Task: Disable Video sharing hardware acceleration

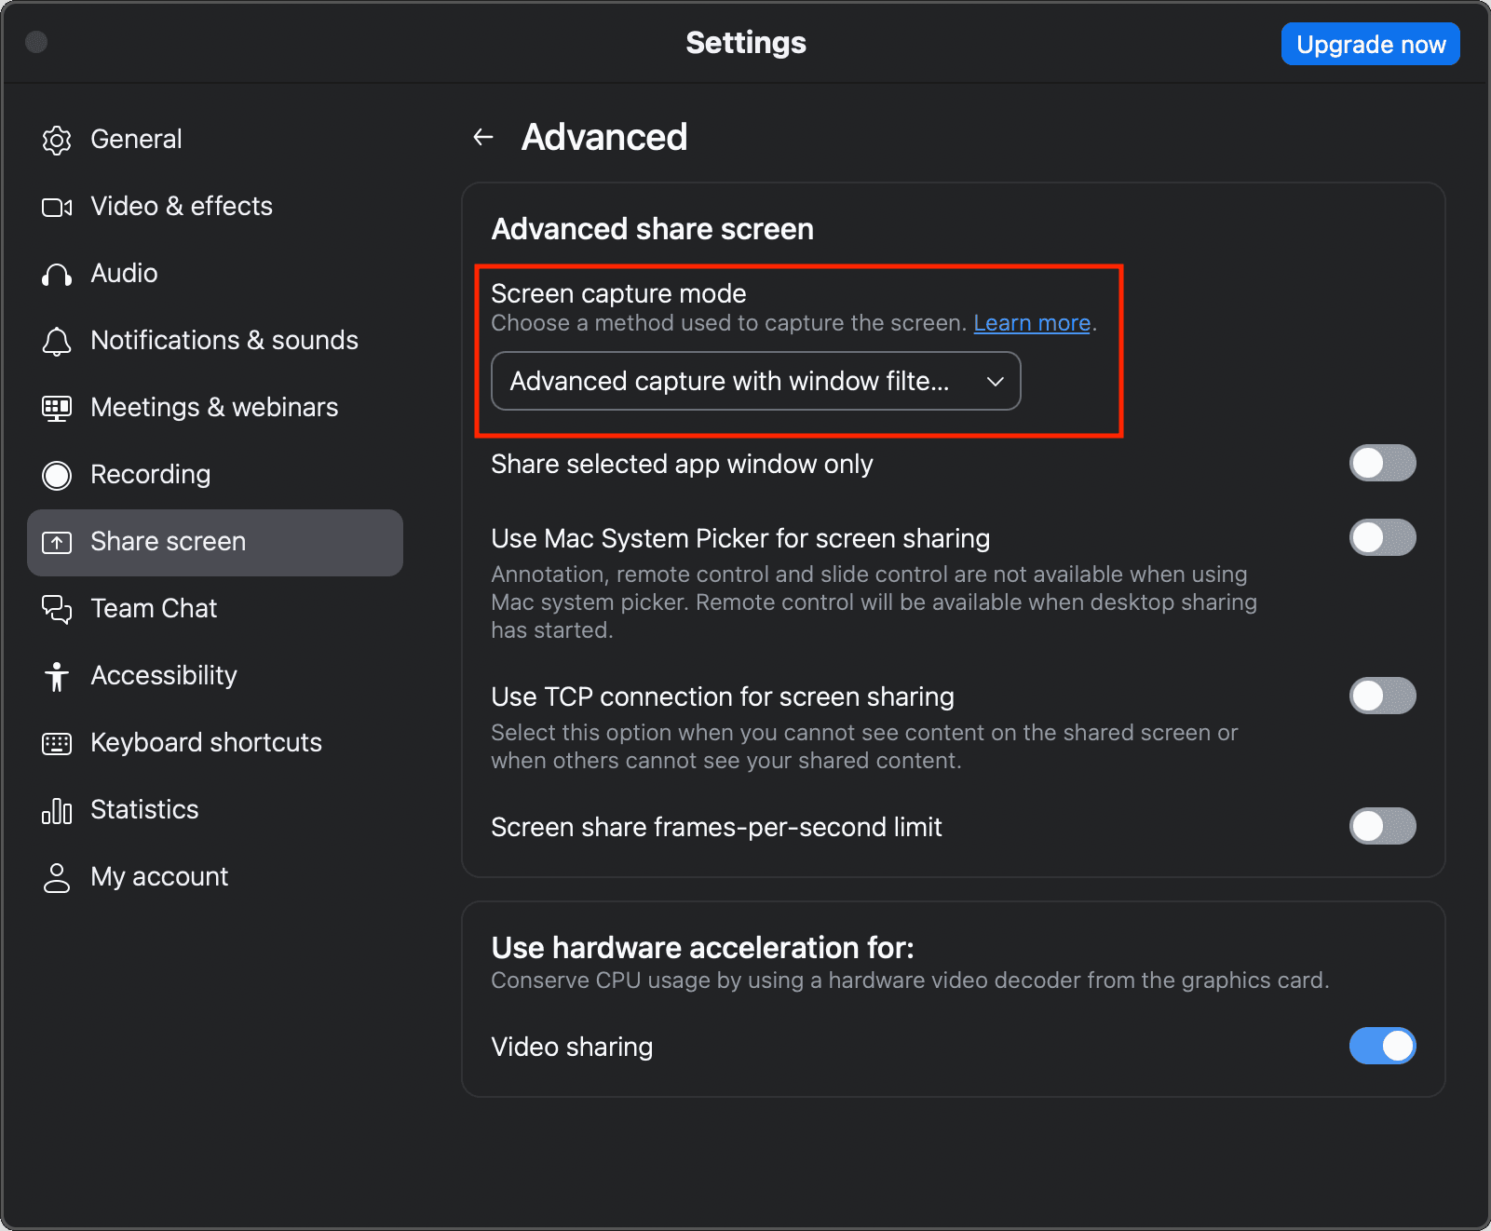Action: point(1382,1046)
